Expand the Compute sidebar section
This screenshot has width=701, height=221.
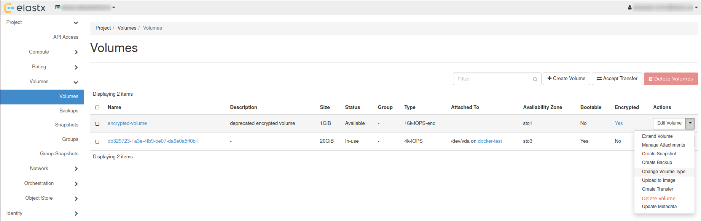(x=42, y=52)
